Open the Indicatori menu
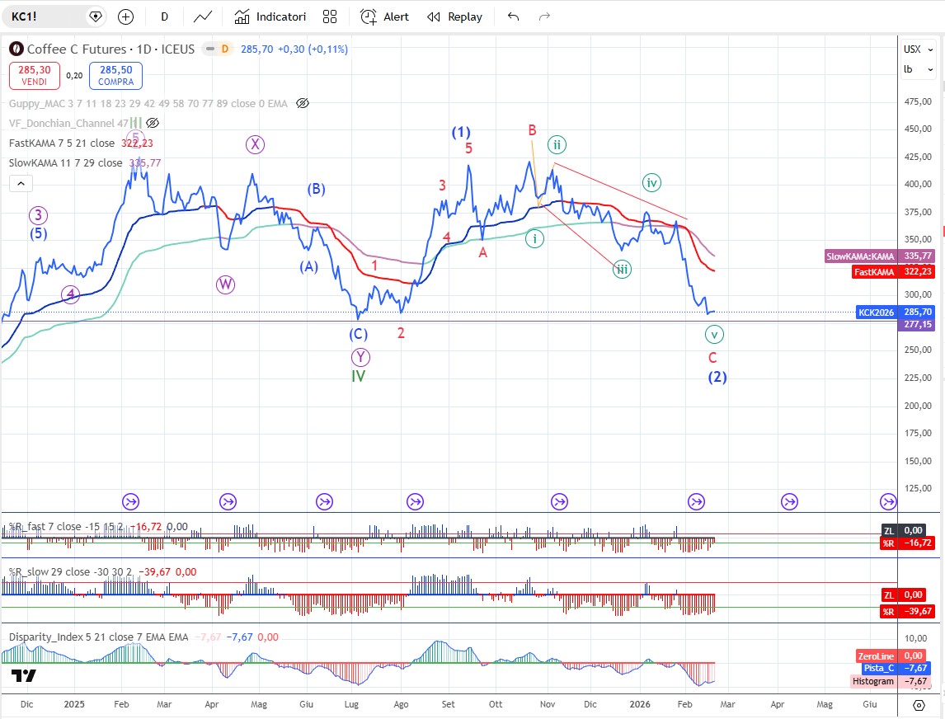 point(270,16)
